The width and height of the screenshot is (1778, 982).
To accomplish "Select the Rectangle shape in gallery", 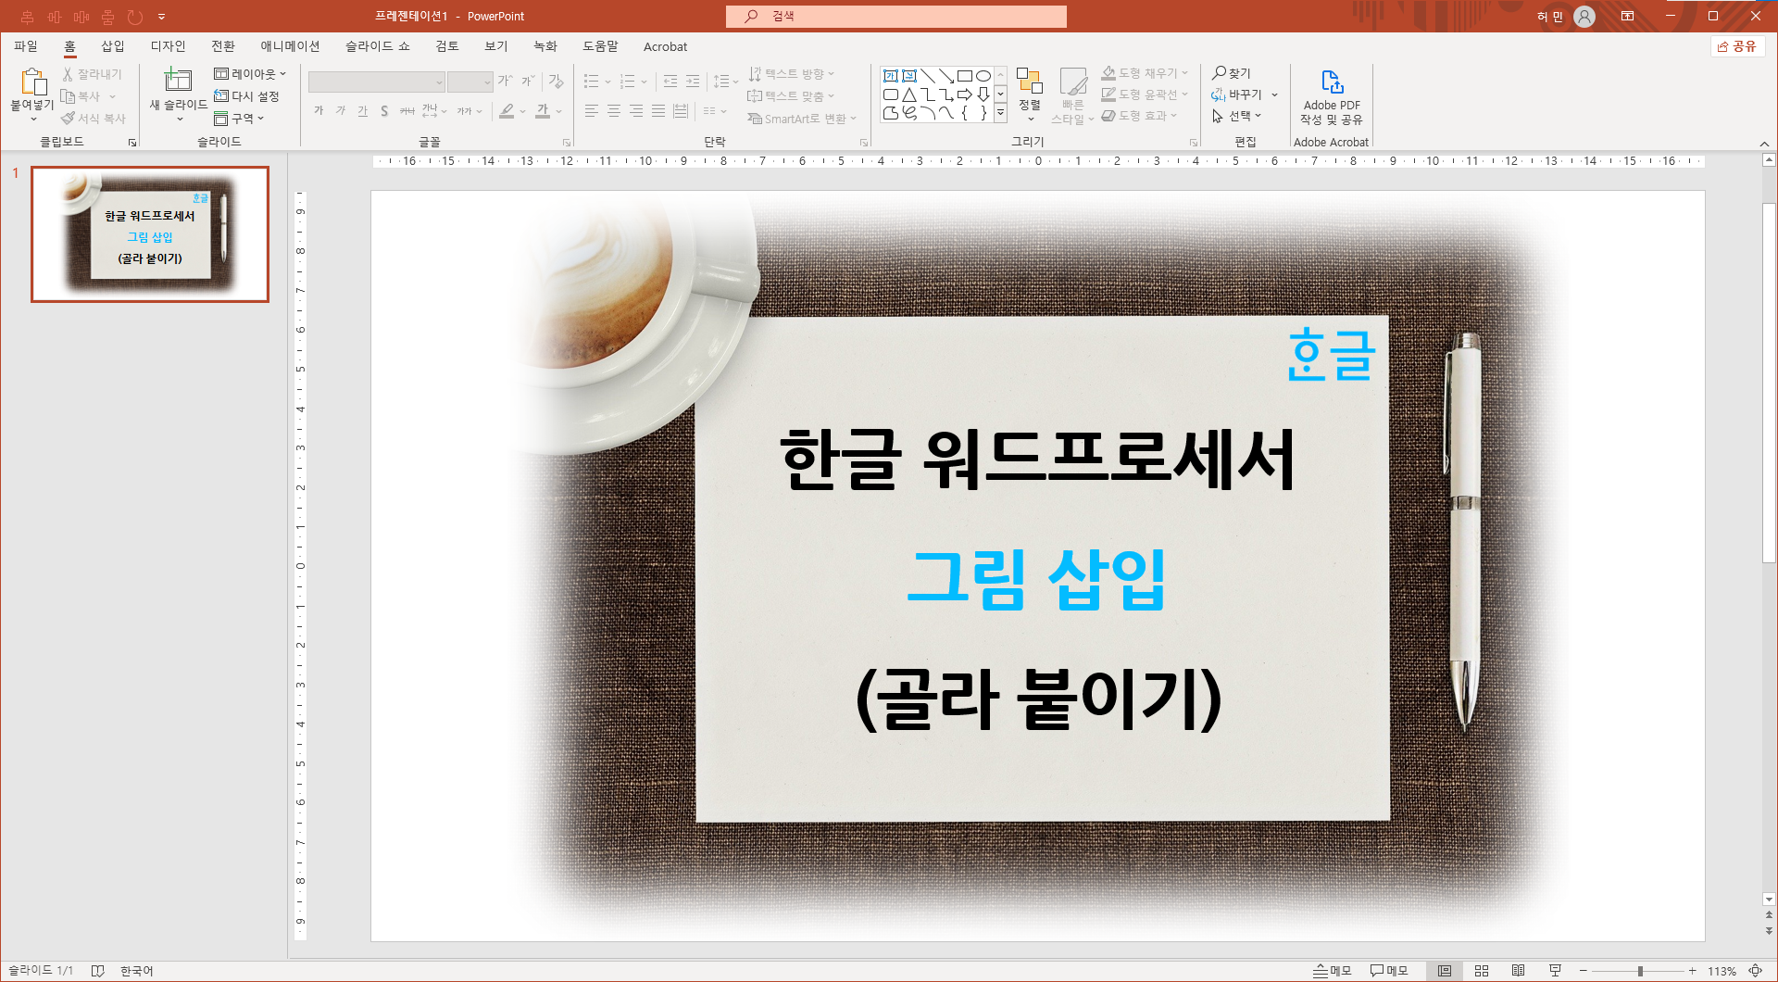I will tap(965, 76).
